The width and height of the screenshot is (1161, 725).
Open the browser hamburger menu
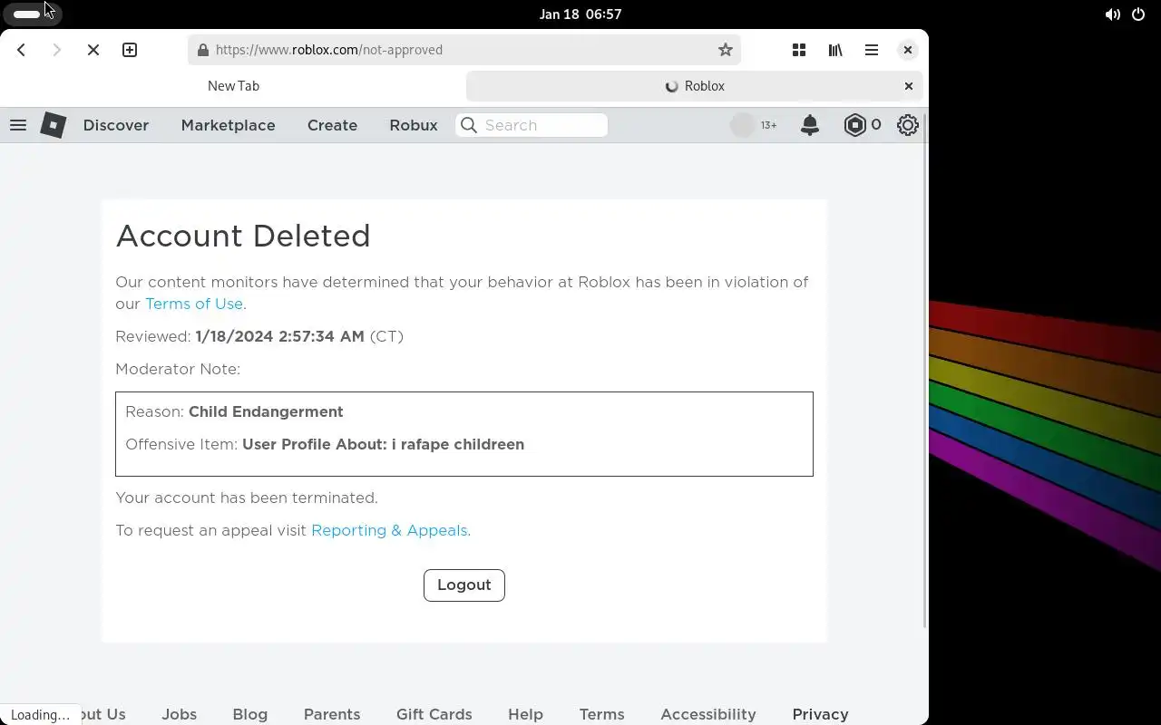click(872, 50)
